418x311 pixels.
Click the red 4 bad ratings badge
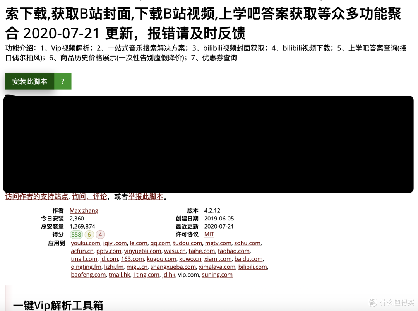coord(100,234)
